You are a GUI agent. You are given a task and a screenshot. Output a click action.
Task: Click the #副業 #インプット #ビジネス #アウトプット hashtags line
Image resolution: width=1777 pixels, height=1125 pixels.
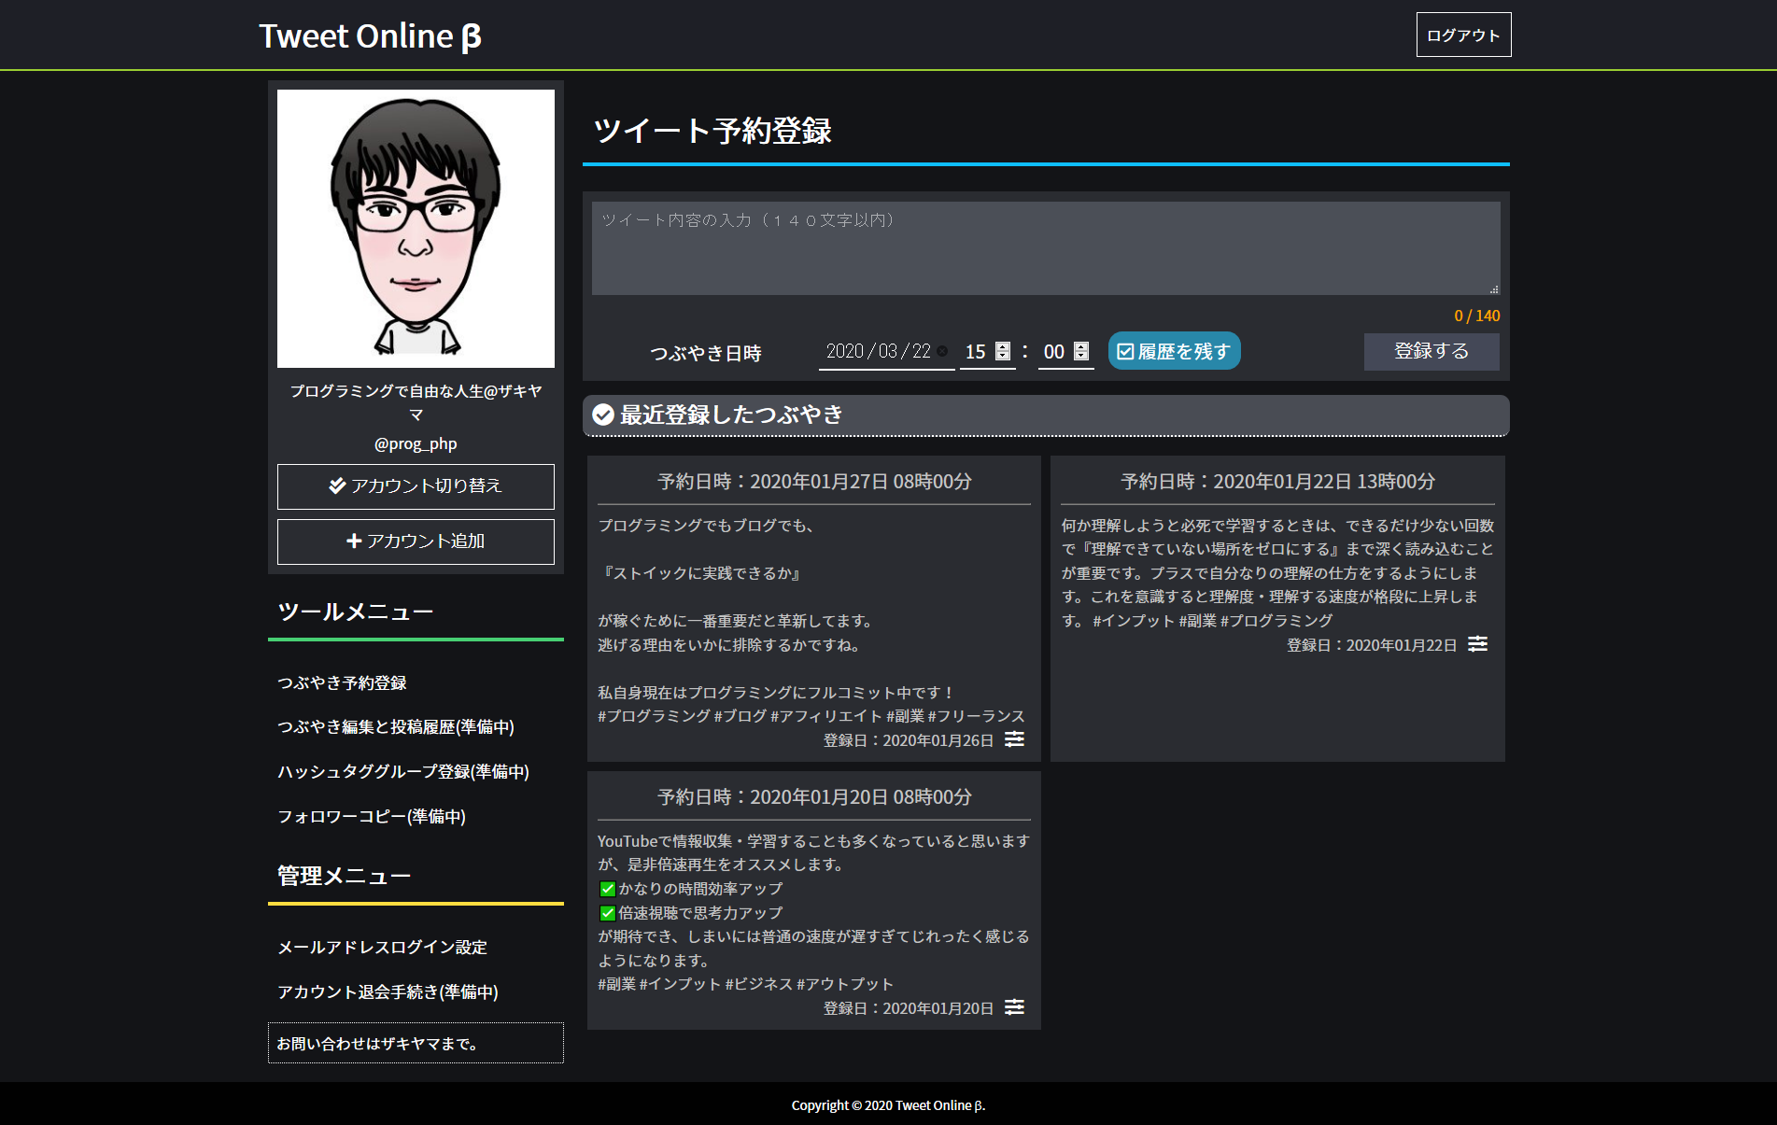745,984
